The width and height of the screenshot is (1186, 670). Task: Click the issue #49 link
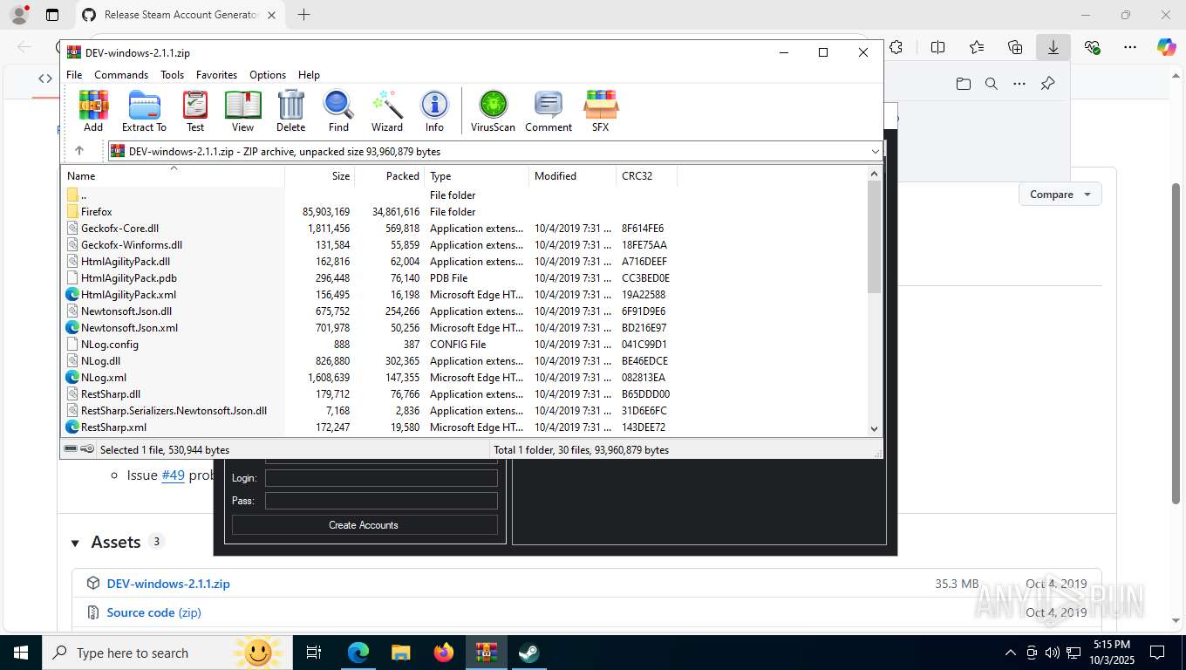tap(173, 475)
